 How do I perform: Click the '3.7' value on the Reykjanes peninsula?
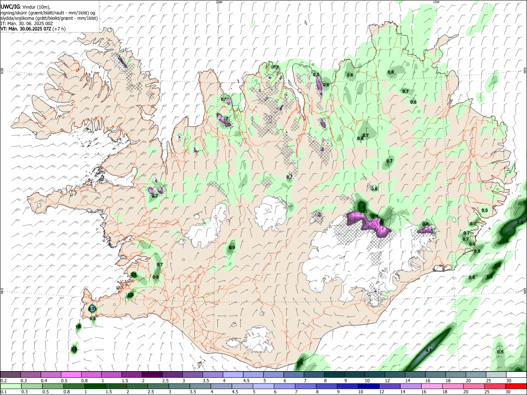(92, 309)
